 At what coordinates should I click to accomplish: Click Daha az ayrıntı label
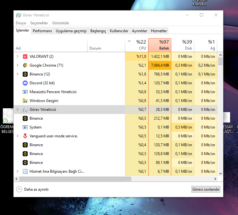coord(37,189)
